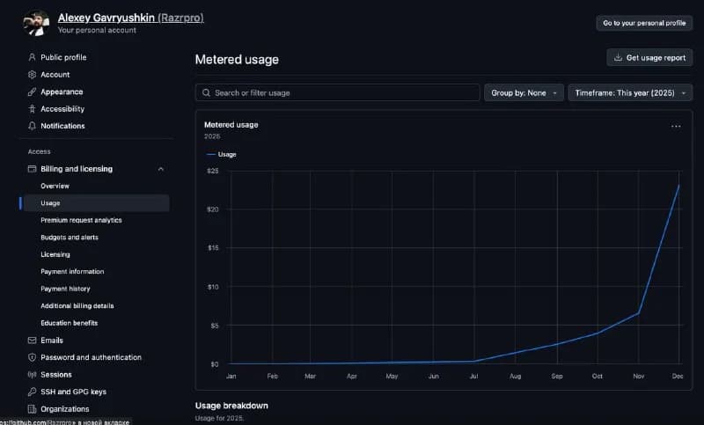Click the Password and authentication shield icon

32,357
